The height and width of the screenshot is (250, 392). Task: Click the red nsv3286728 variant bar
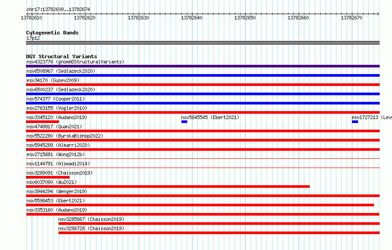(x=219, y=233)
